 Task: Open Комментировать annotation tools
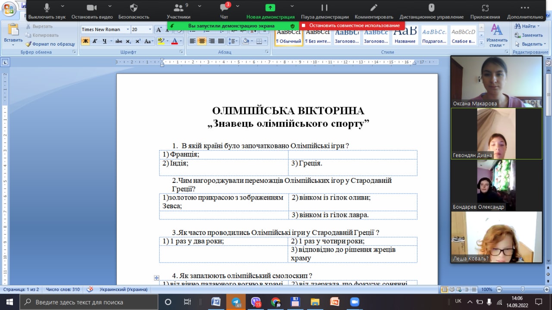(374, 11)
